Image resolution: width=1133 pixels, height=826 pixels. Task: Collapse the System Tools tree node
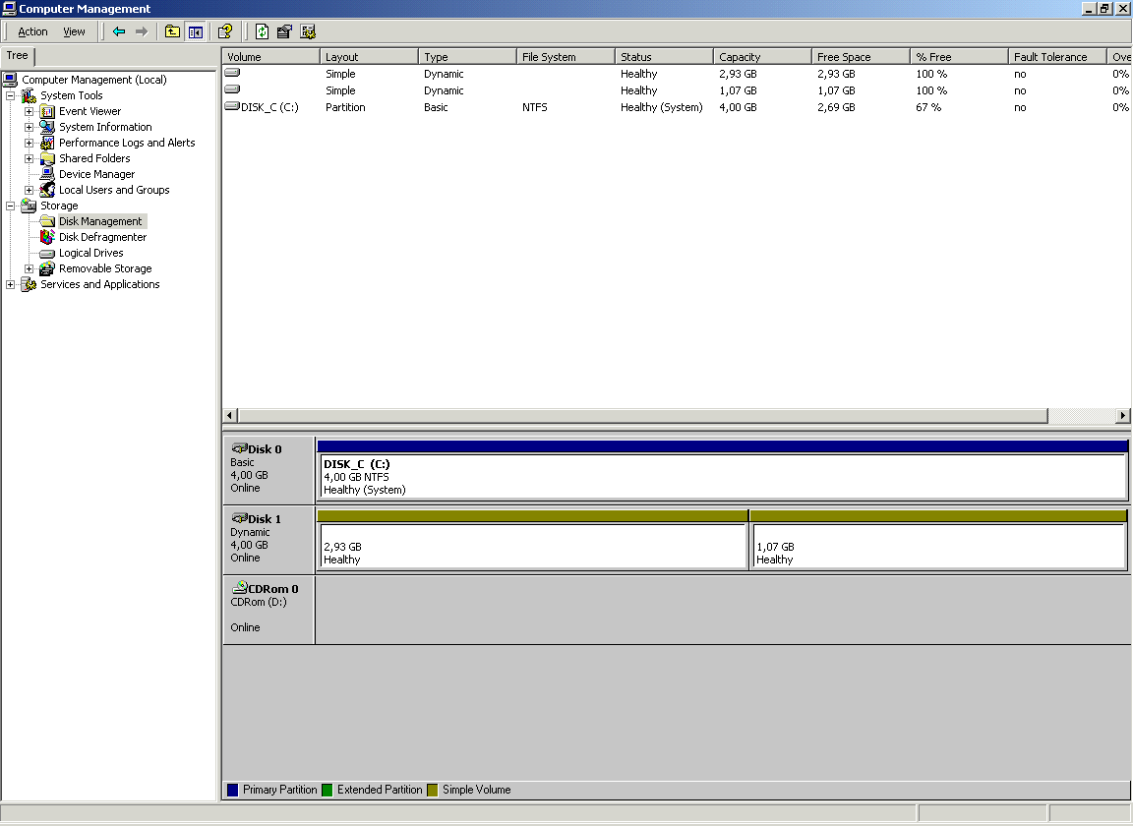(11, 95)
